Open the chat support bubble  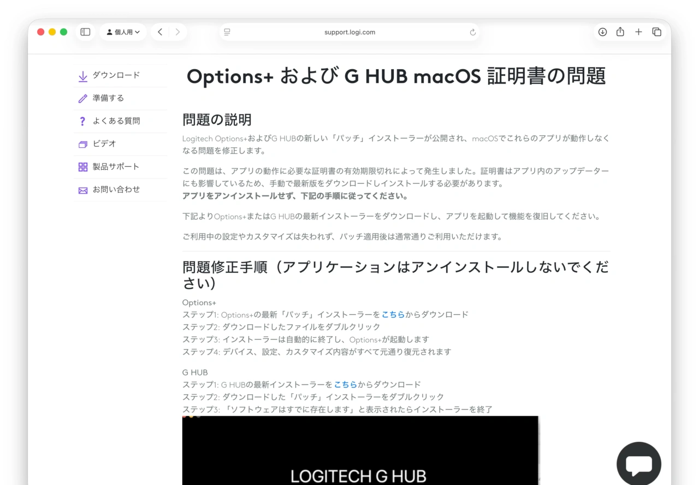tap(639, 463)
